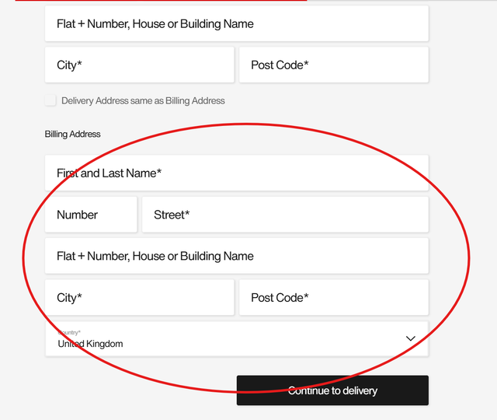497x420 pixels.
Task: Expand the Country dropdown chevron arrow
Action: [x=411, y=339]
